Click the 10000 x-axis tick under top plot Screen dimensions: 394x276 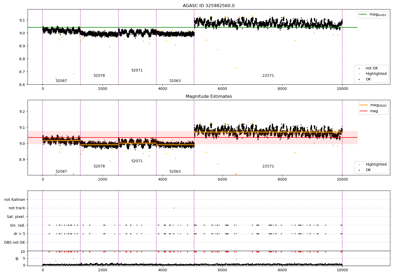click(x=342, y=89)
